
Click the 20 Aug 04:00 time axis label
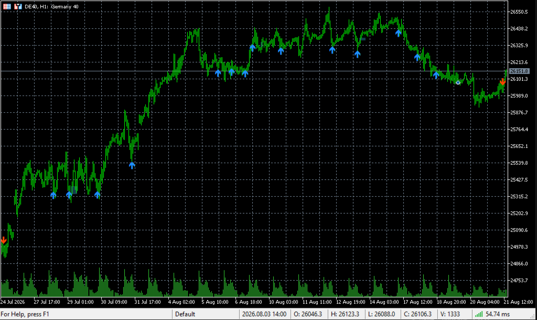coord(485,302)
